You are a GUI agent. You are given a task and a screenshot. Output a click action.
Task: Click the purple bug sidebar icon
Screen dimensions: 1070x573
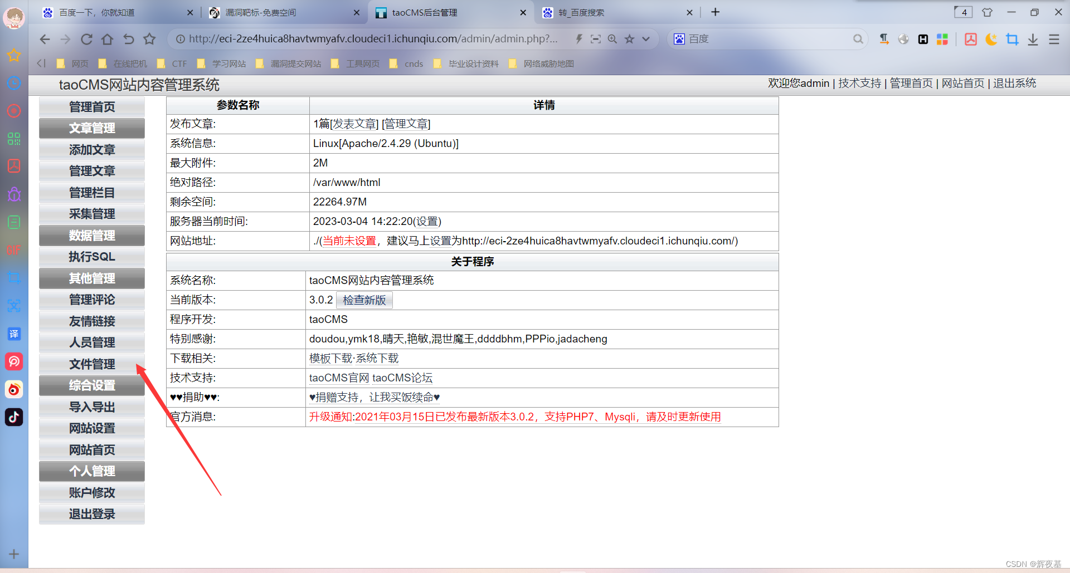(x=14, y=194)
